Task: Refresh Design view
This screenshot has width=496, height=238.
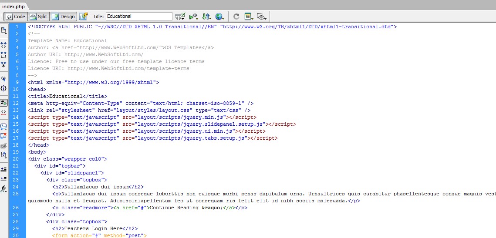Action: click(236, 17)
